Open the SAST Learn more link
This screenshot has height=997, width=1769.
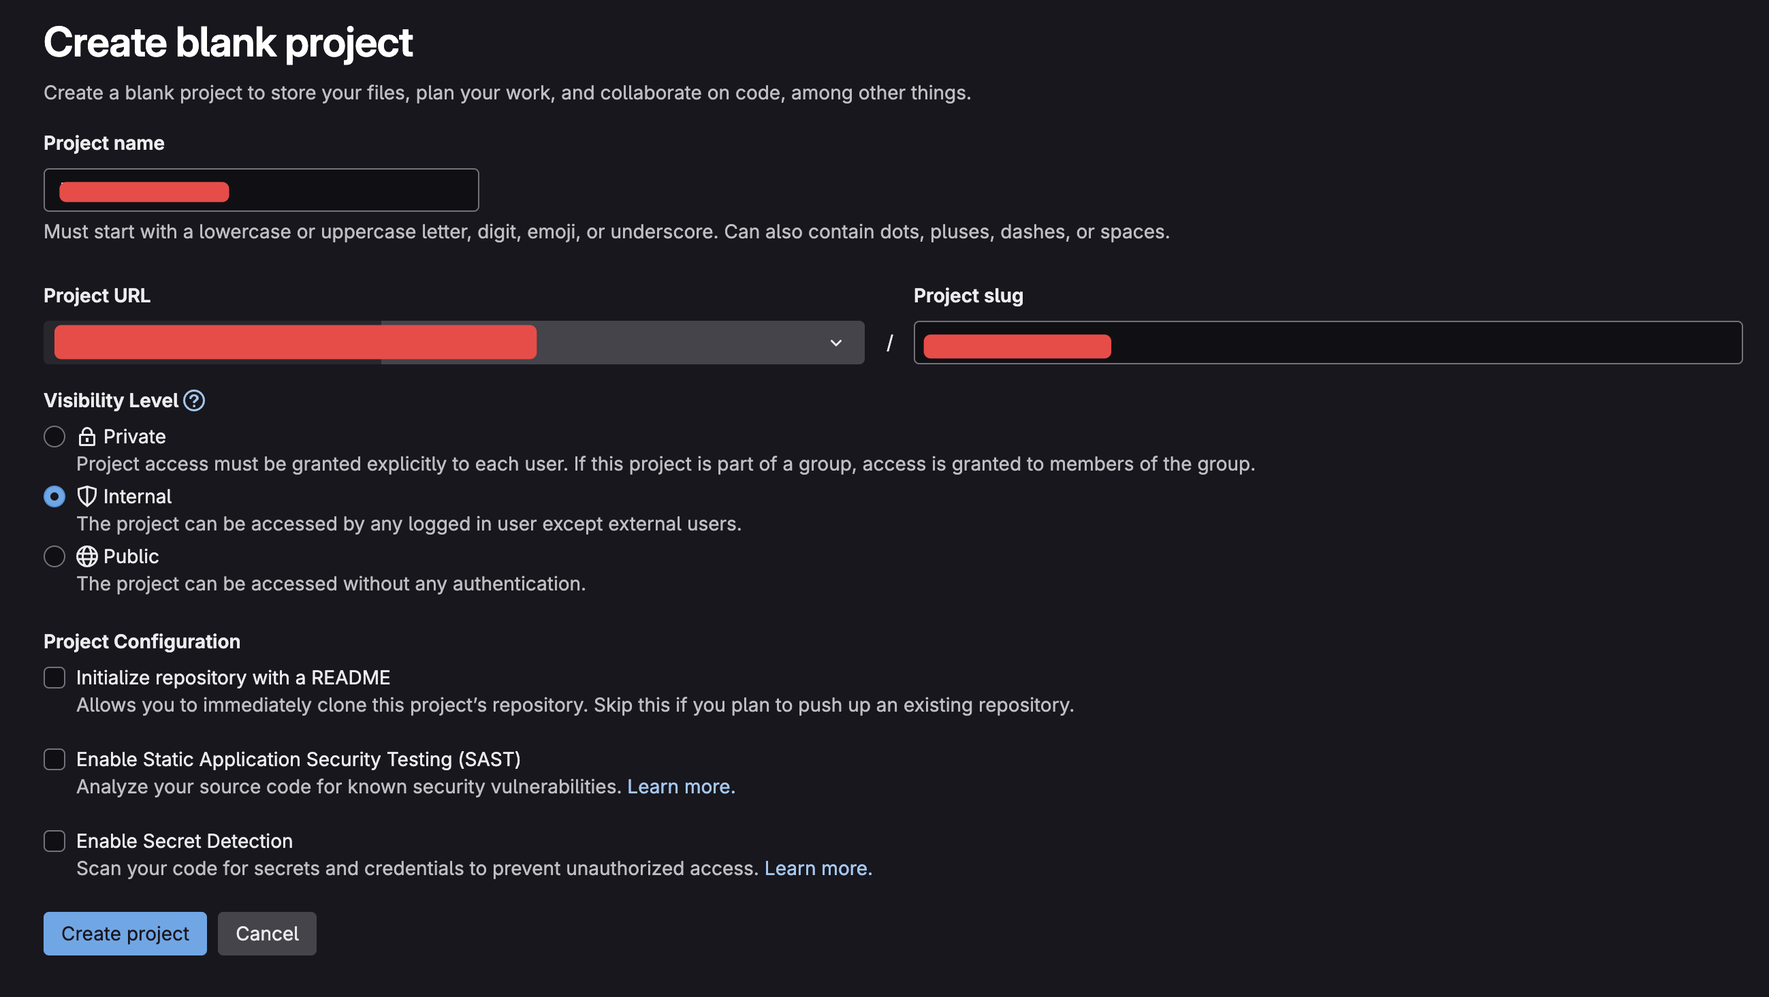[x=680, y=787]
